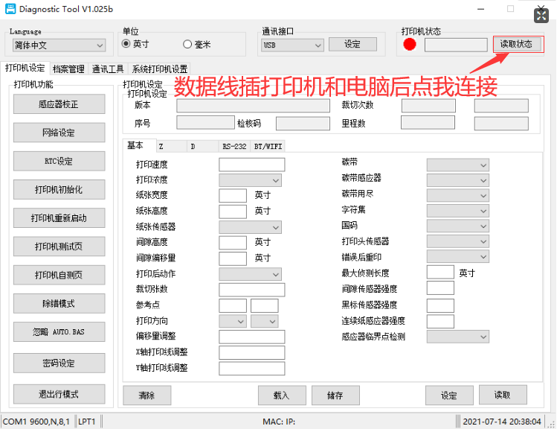Screen dimensions: 557x429
Task: Open the 通讯接口 USB dropdown
Action: (292, 45)
